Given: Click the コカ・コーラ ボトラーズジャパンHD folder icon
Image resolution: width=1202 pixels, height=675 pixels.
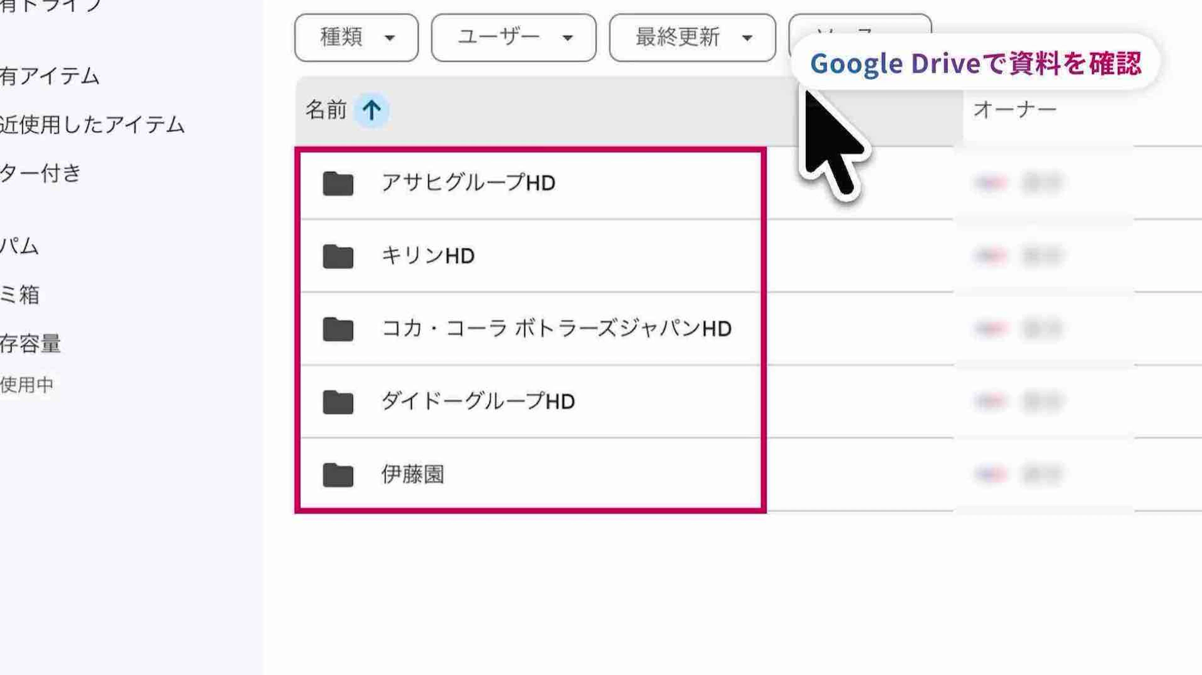Looking at the screenshot, I should [338, 329].
